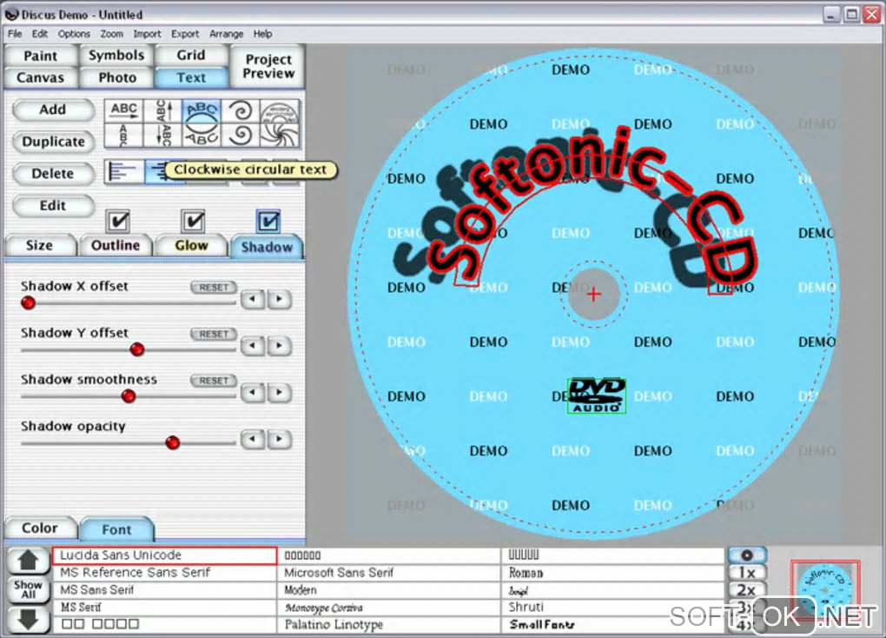Click the Shadow opacity slider handle
This screenshot has width=886, height=638.
point(172,442)
